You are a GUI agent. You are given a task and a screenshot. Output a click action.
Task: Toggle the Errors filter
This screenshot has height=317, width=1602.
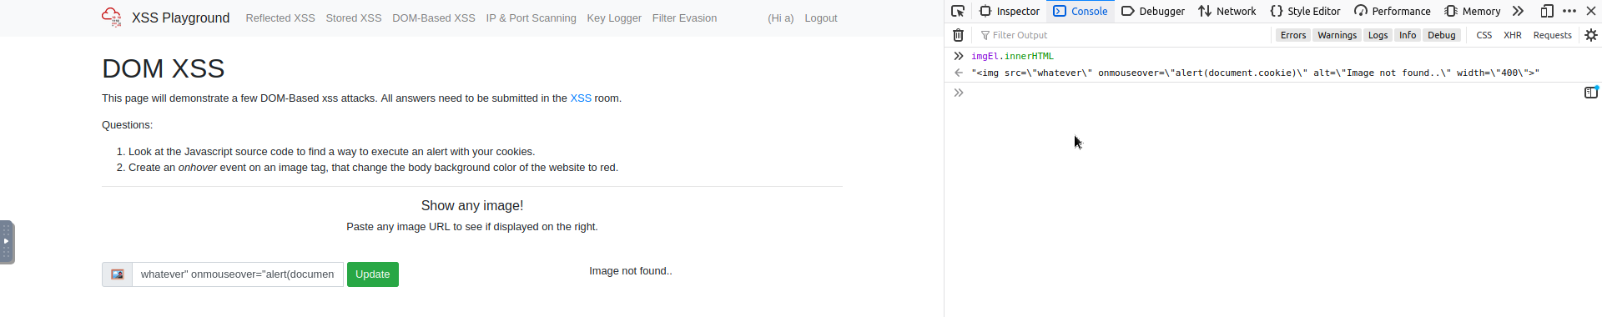coord(1293,35)
